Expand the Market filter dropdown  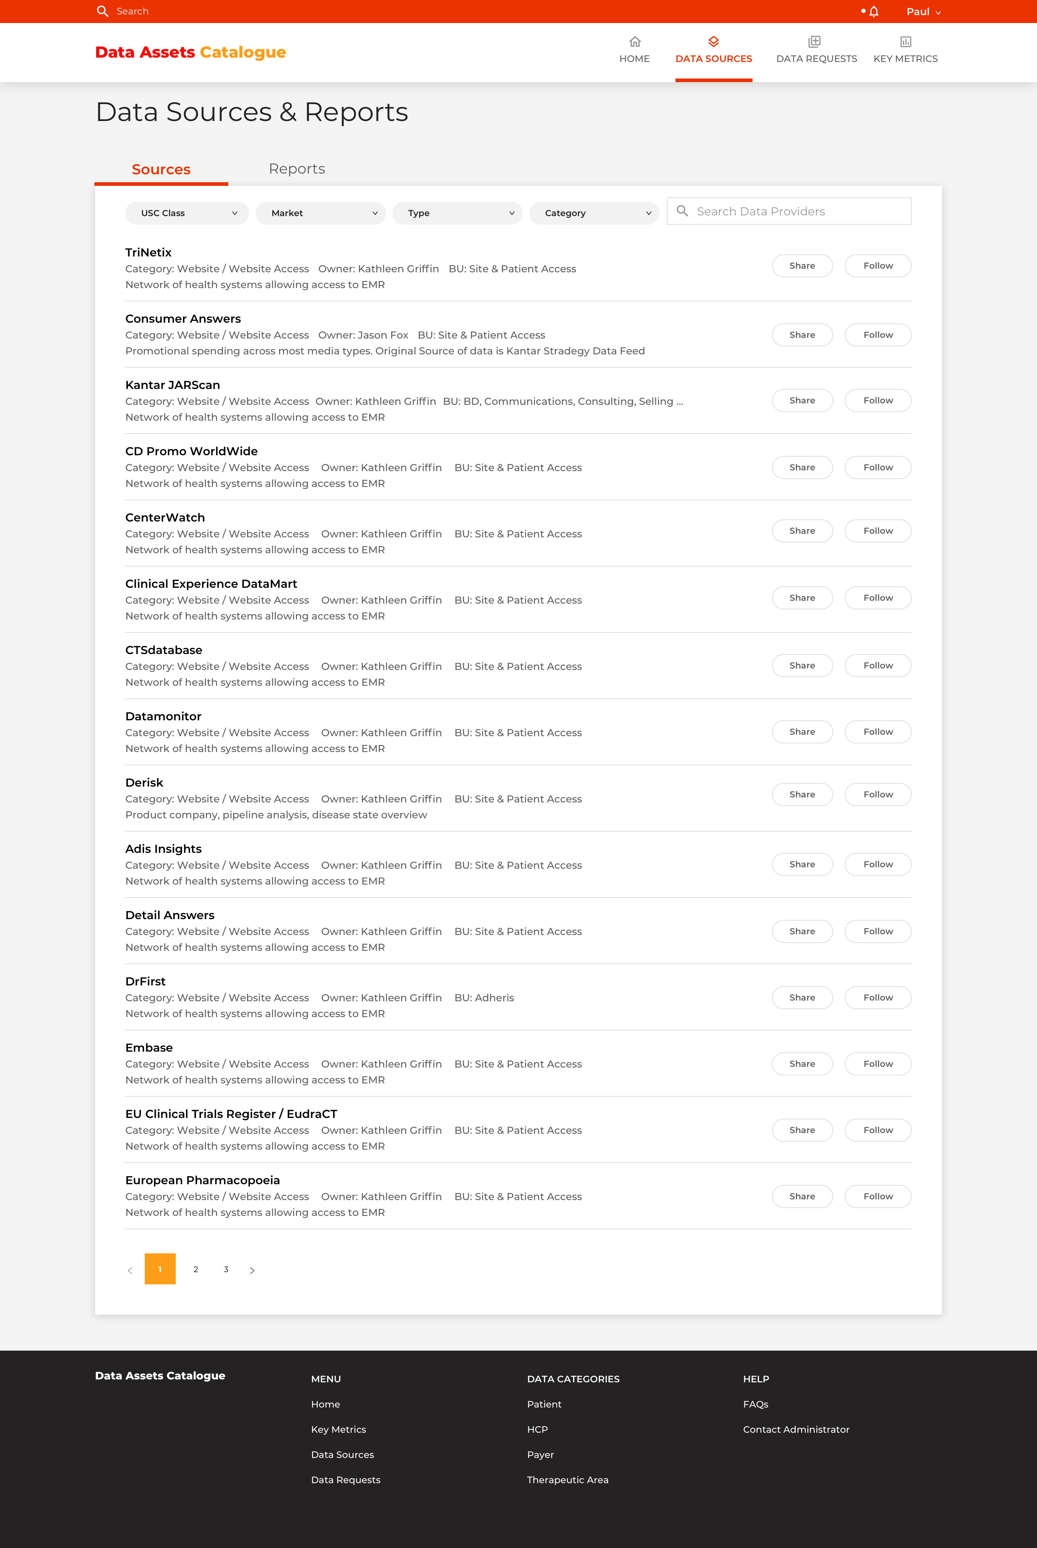coord(321,213)
